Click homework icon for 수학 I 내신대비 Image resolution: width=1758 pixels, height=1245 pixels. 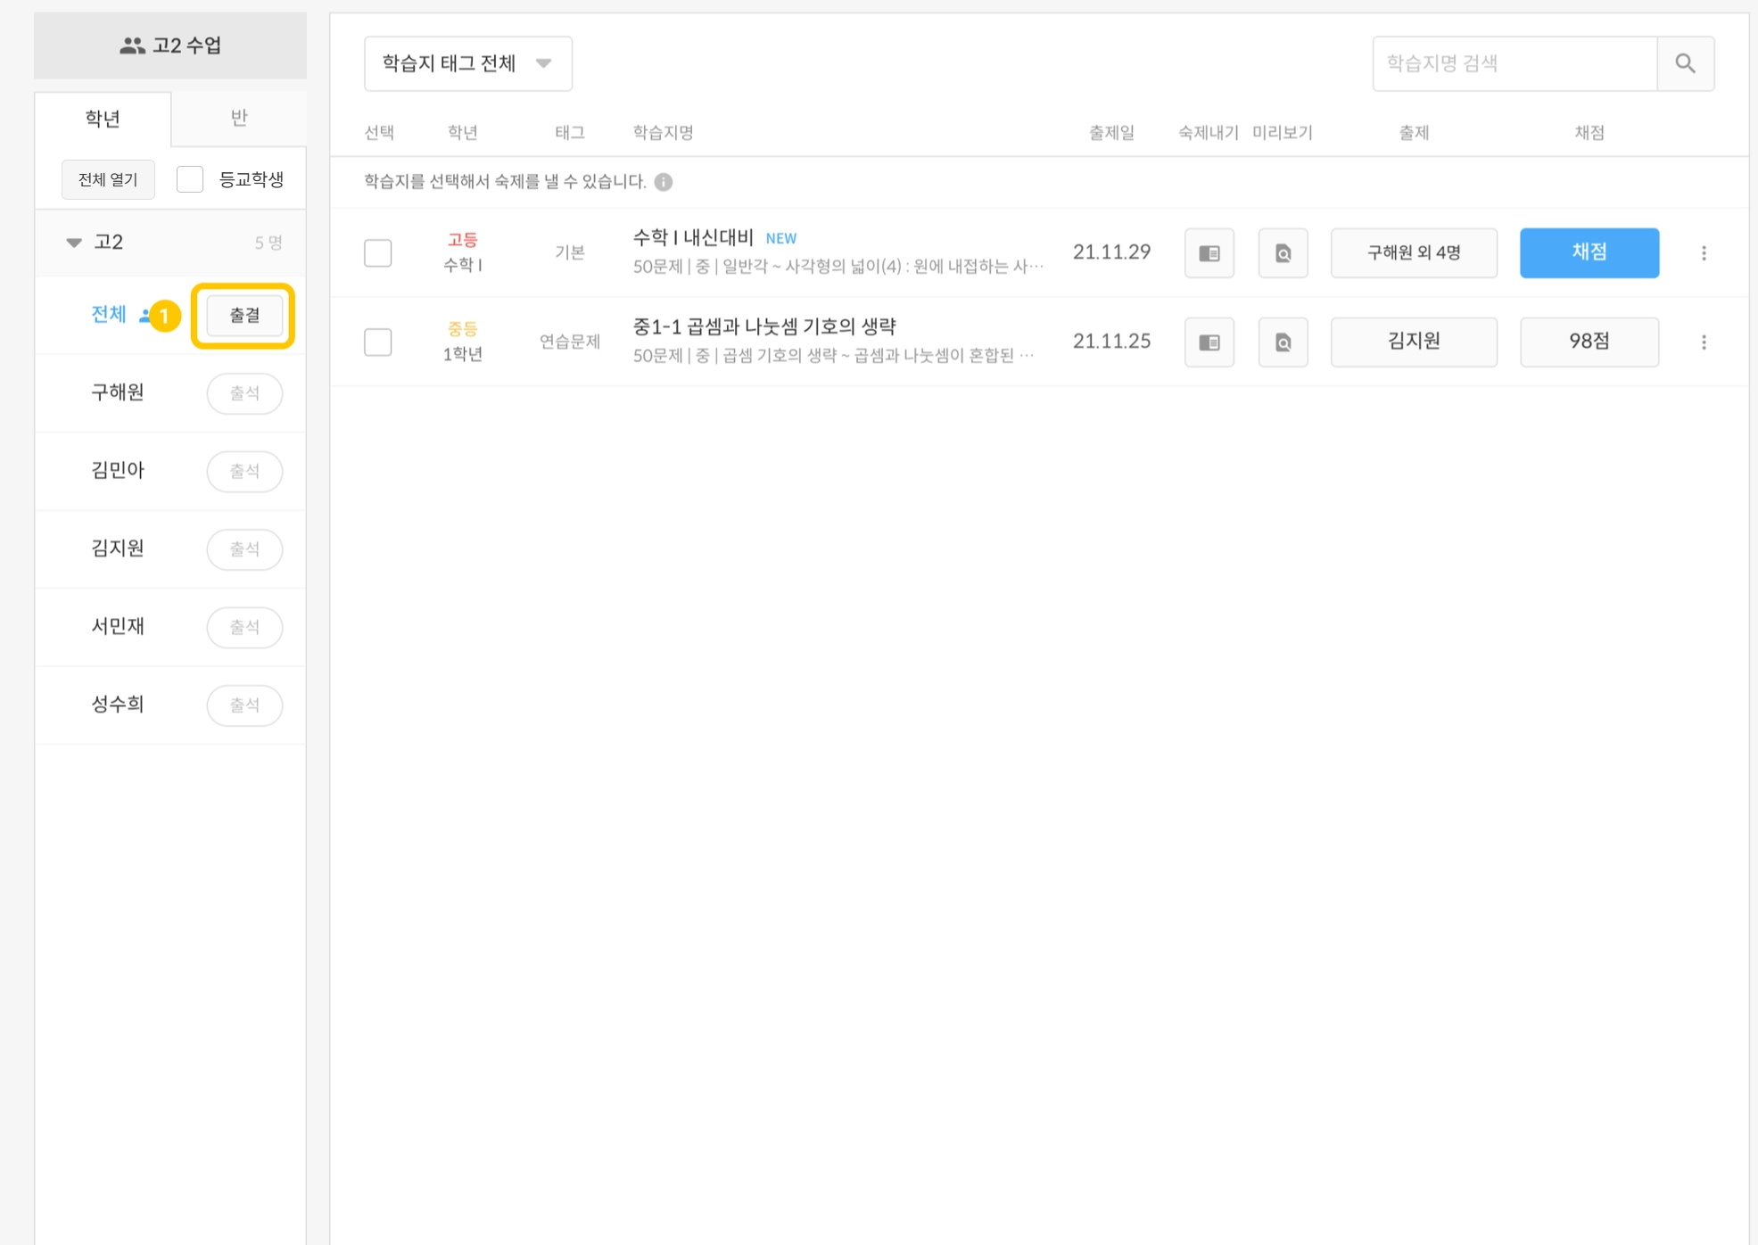point(1209,253)
